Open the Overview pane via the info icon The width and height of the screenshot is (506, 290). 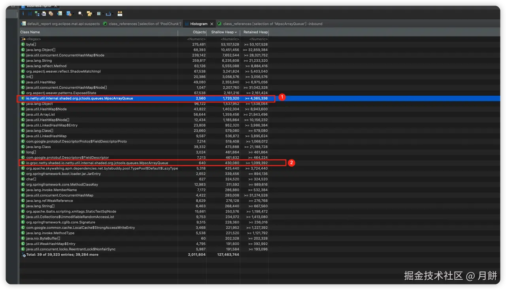pos(23,13)
